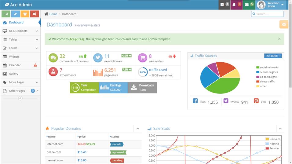Click the 42% traffic used circle
This screenshot has width=292, height=164.
143,72
